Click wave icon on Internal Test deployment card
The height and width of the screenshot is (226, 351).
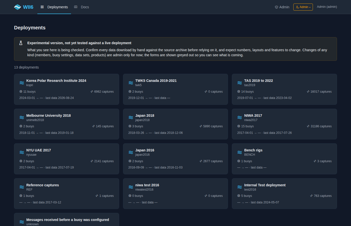tap(240, 187)
